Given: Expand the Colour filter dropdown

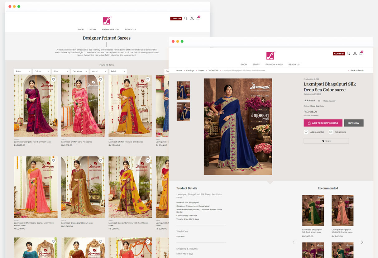Looking at the screenshot, I should [41, 71].
